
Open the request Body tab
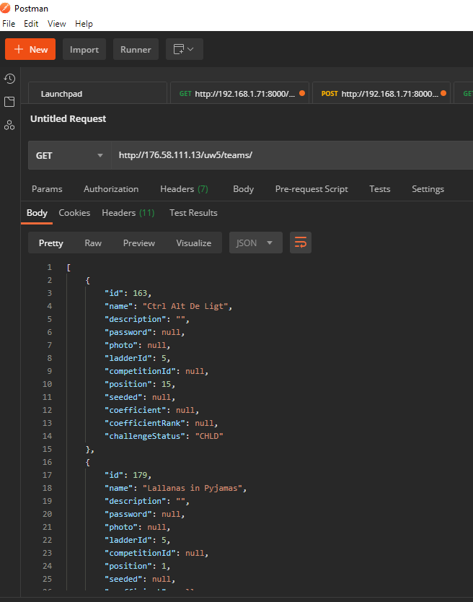coord(244,189)
